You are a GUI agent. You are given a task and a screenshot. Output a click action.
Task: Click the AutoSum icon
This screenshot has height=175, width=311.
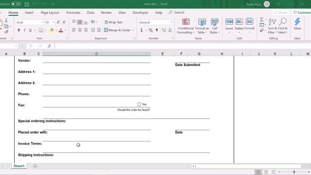pyautogui.click(x=262, y=19)
